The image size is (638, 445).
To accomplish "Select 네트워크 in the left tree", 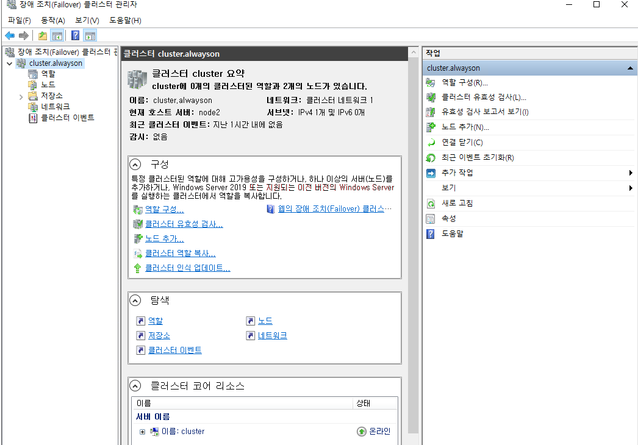I will (x=56, y=107).
